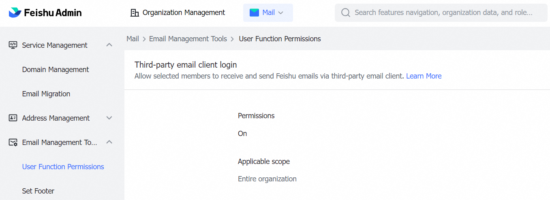Click the Email Management Tools envelope-gear icon
Screen dimensions: 550x200
coord(13,142)
